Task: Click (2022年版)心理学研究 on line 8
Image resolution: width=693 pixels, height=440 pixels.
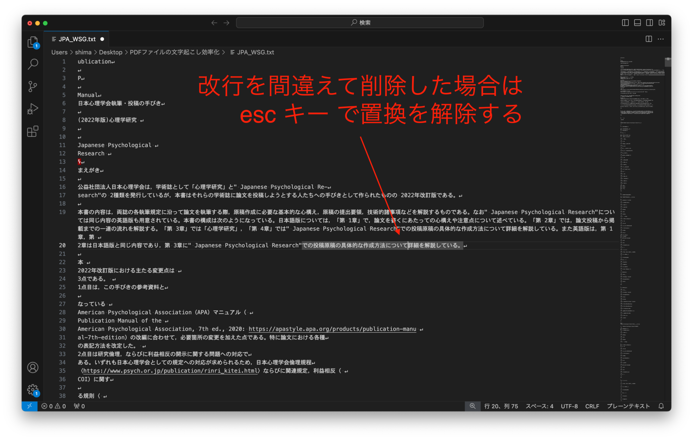Action: pos(107,120)
